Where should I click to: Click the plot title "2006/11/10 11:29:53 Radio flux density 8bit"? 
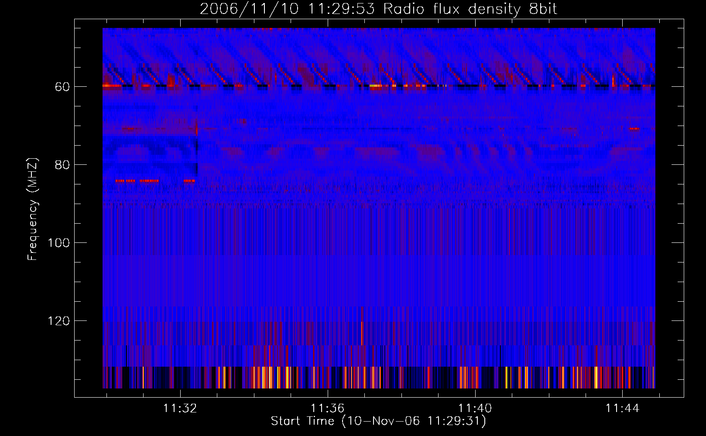point(378,9)
